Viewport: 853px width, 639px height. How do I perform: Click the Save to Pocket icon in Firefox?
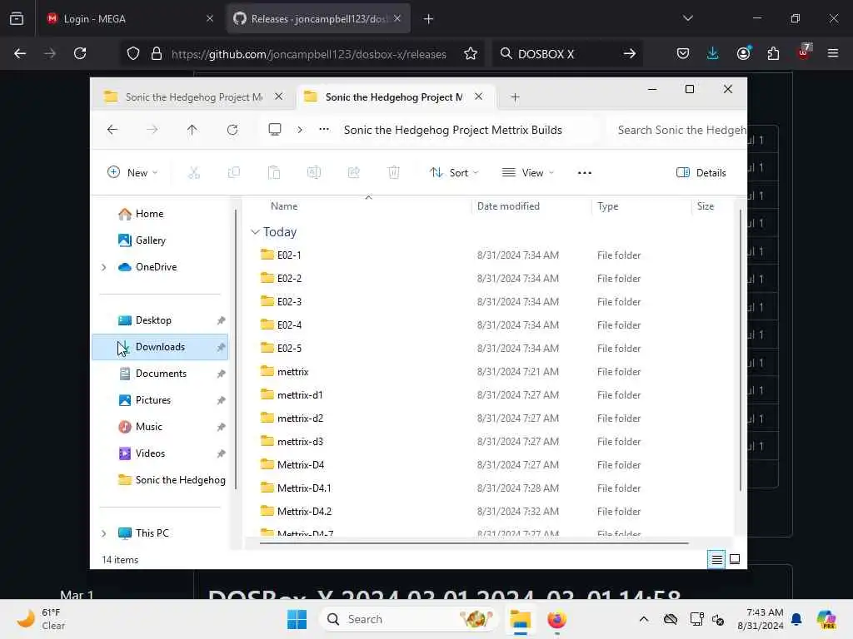(x=683, y=53)
